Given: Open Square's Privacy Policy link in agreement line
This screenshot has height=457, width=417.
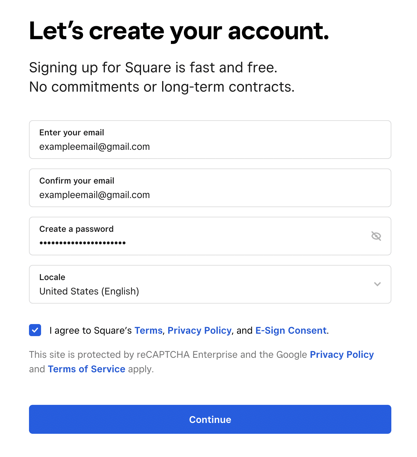Looking at the screenshot, I should pyautogui.click(x=199, y=330).
